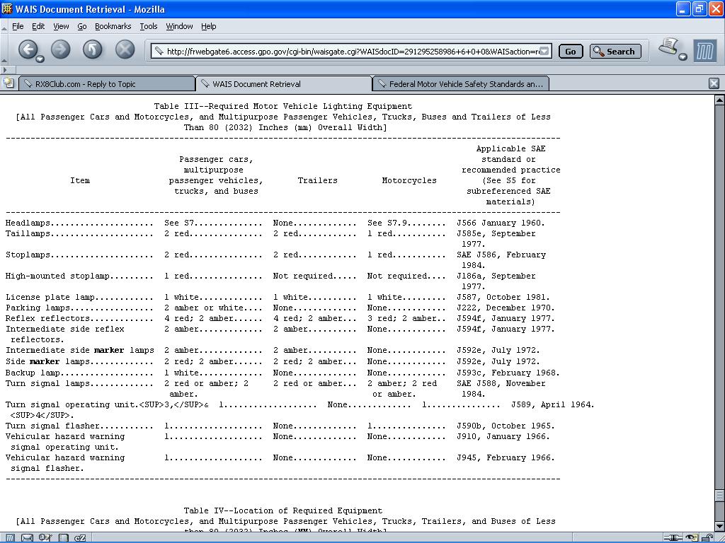Click the Go button

click(571, 51)
